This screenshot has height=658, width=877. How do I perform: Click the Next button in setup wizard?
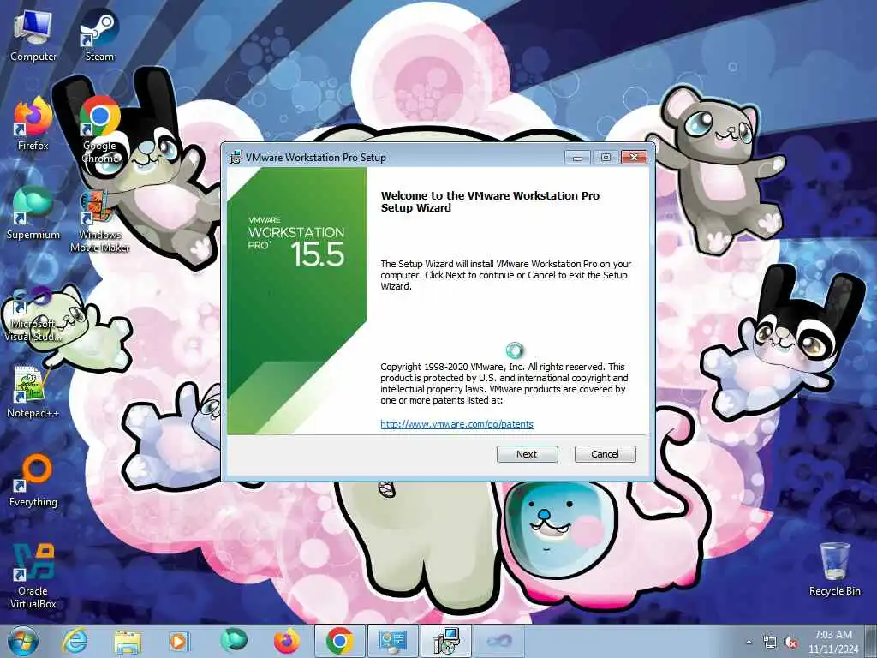tap(527, 454)
